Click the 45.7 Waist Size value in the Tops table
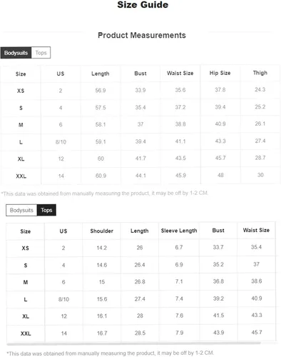 point(257,332)
